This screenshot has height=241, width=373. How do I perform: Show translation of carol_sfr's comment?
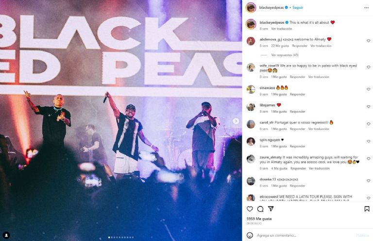[319, 129]
